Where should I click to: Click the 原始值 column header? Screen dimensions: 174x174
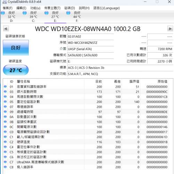(163, 81)
